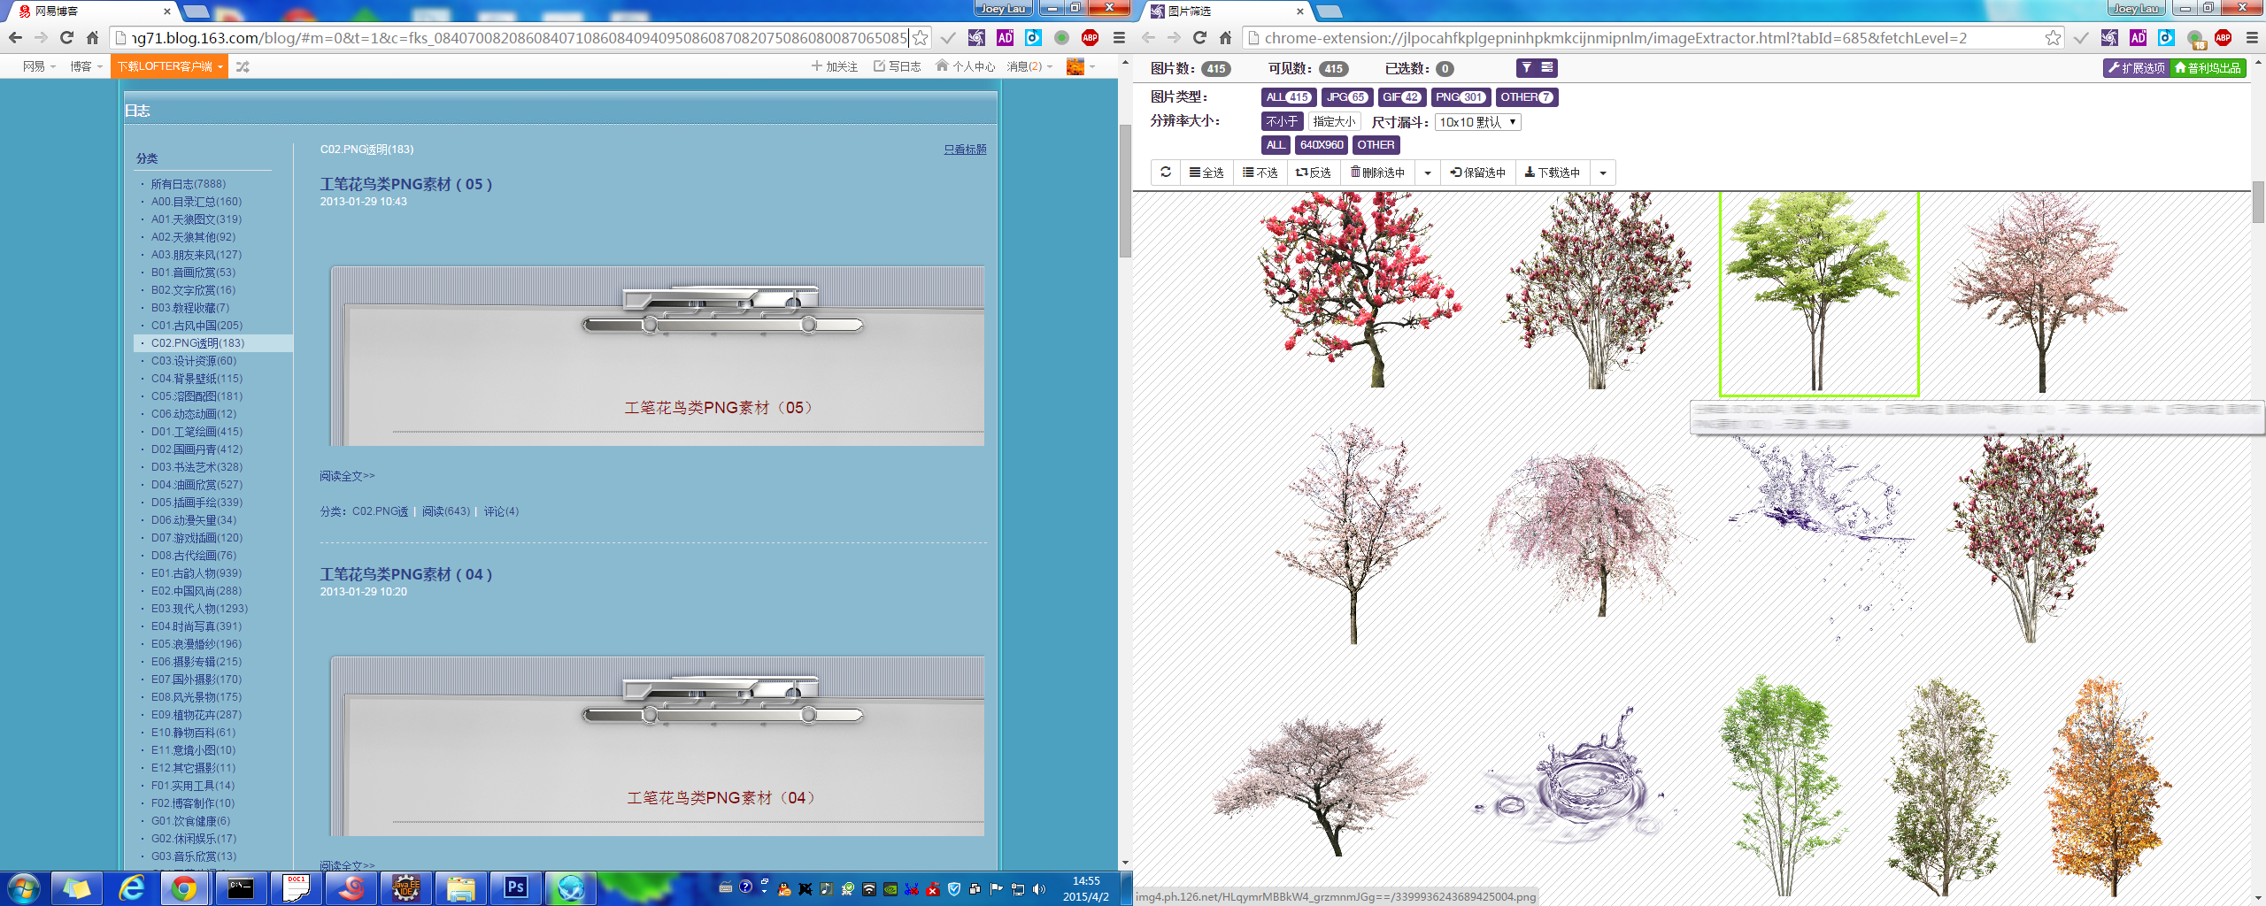This screenshot has height=906, width=2266.
Task: Click the list view icon beside funnel
Action: [1547, 68]
